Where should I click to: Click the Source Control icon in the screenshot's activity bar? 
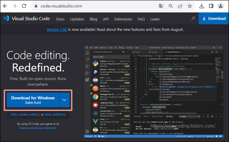pos(87,66)
